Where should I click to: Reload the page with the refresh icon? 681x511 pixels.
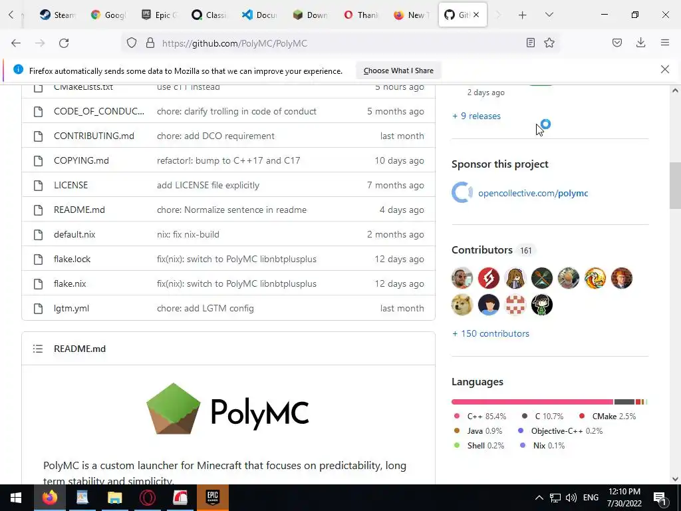pyautogui.click(x=64, y=43)
